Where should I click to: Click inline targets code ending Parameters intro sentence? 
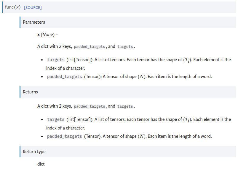click(125, 47)
